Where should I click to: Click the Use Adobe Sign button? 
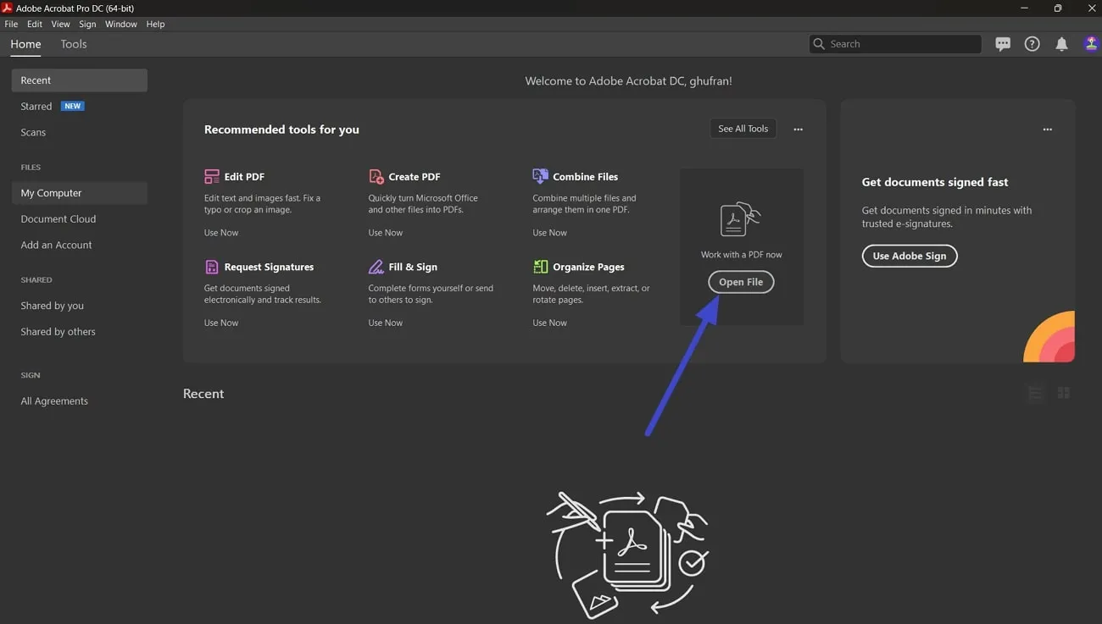[910, 255]
